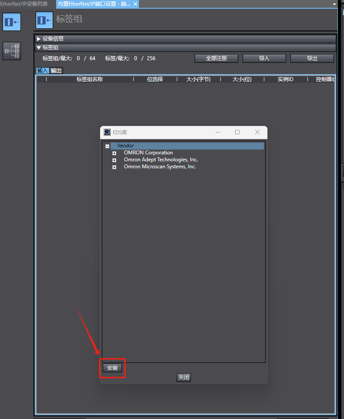This screenshot has height=419, width=344.
Task: Expand the 设备信息 section
Action: click(x=39, y=39)
